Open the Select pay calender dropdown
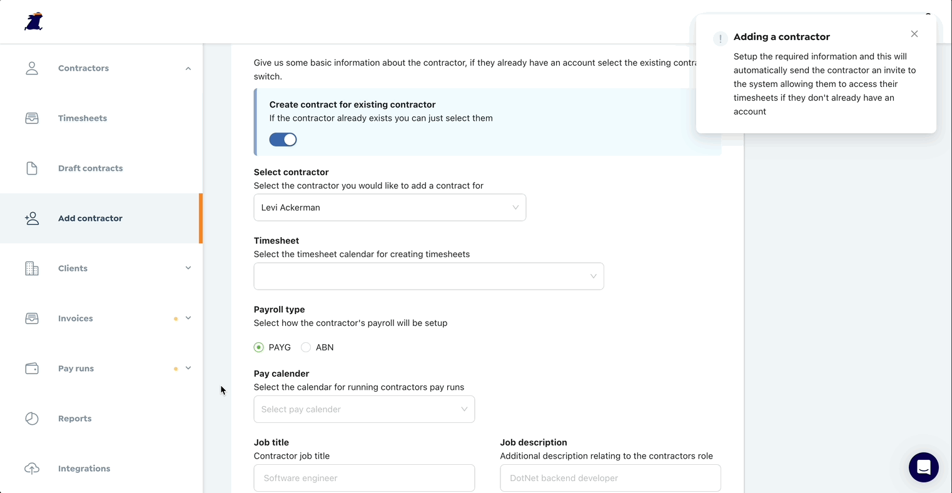 (x=364, y=409)
